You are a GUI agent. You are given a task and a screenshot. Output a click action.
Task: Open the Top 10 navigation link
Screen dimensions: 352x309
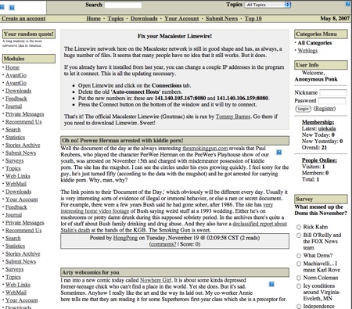tap(253, 19)
